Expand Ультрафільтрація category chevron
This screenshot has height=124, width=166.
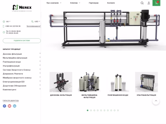40,65
